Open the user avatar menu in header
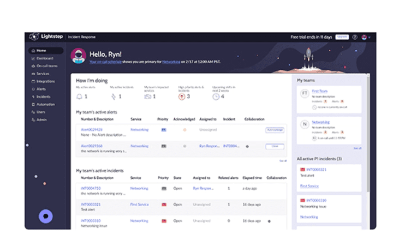Screen dimensions: 405x240 [x=366, y=38]
